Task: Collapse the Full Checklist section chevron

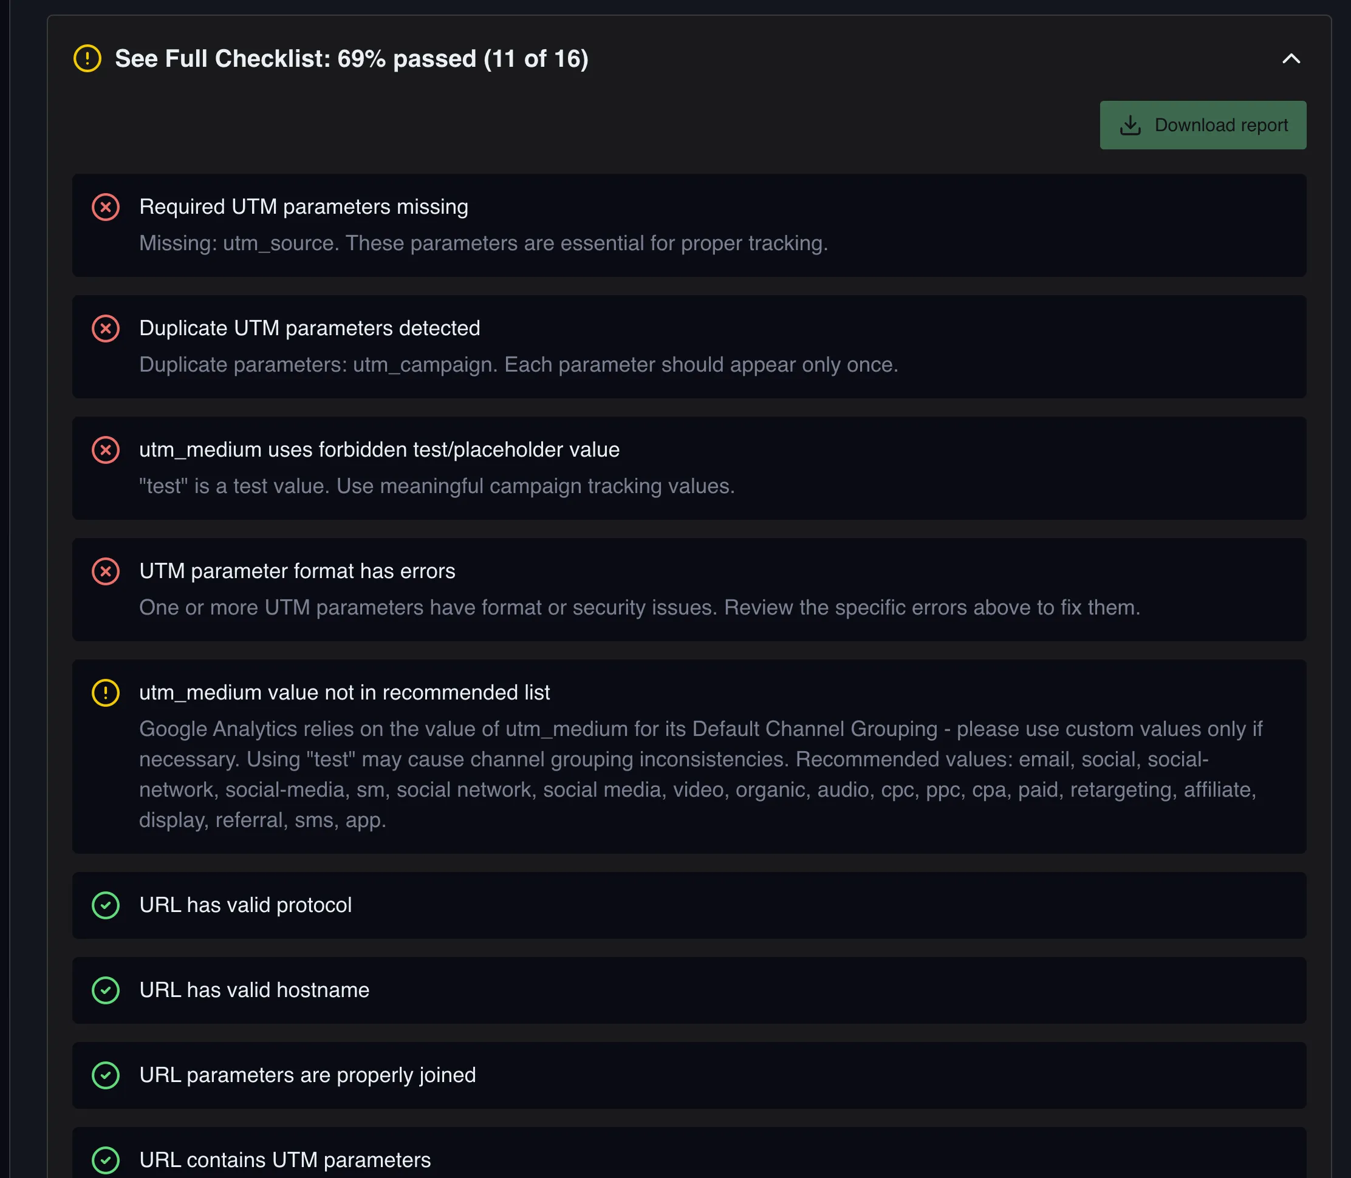Action: [1291, 58]
